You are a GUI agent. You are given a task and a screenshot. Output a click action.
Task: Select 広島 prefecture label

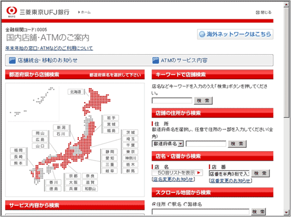40,139
